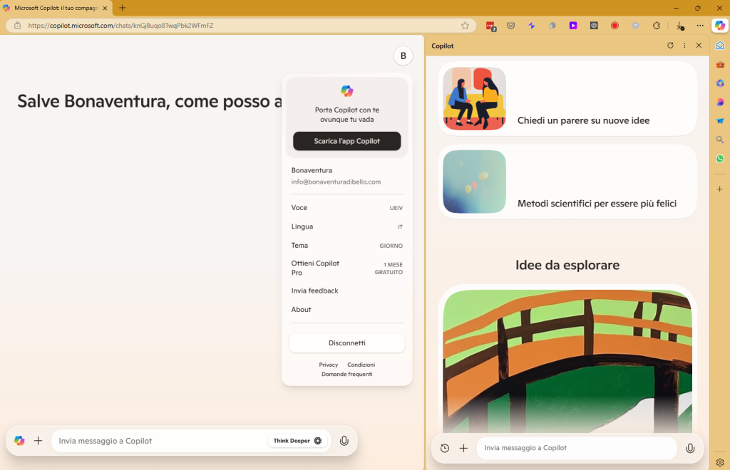
Task: Click the Disconnetti button
Action: 346,343
